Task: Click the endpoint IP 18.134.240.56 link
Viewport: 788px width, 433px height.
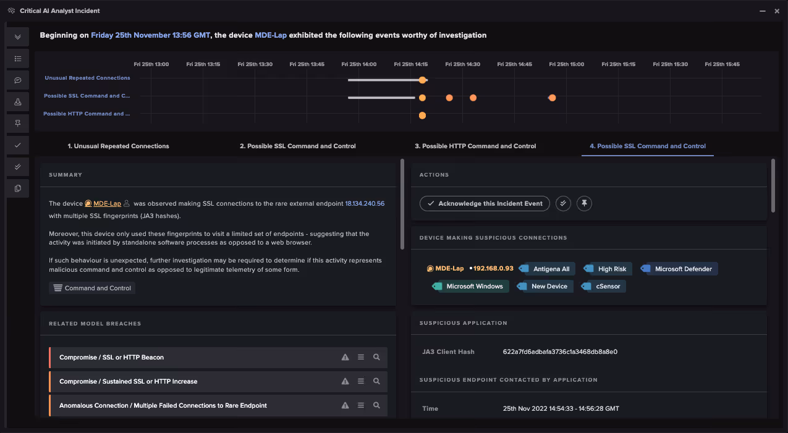Action: click(x=365, y=203)
